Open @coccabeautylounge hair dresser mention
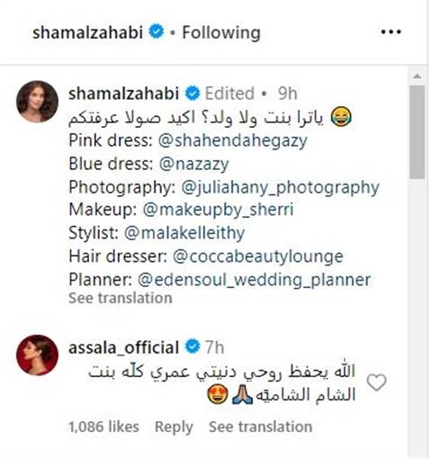The image size is (432, 459). pyautogui.click(x=258, y=256)
